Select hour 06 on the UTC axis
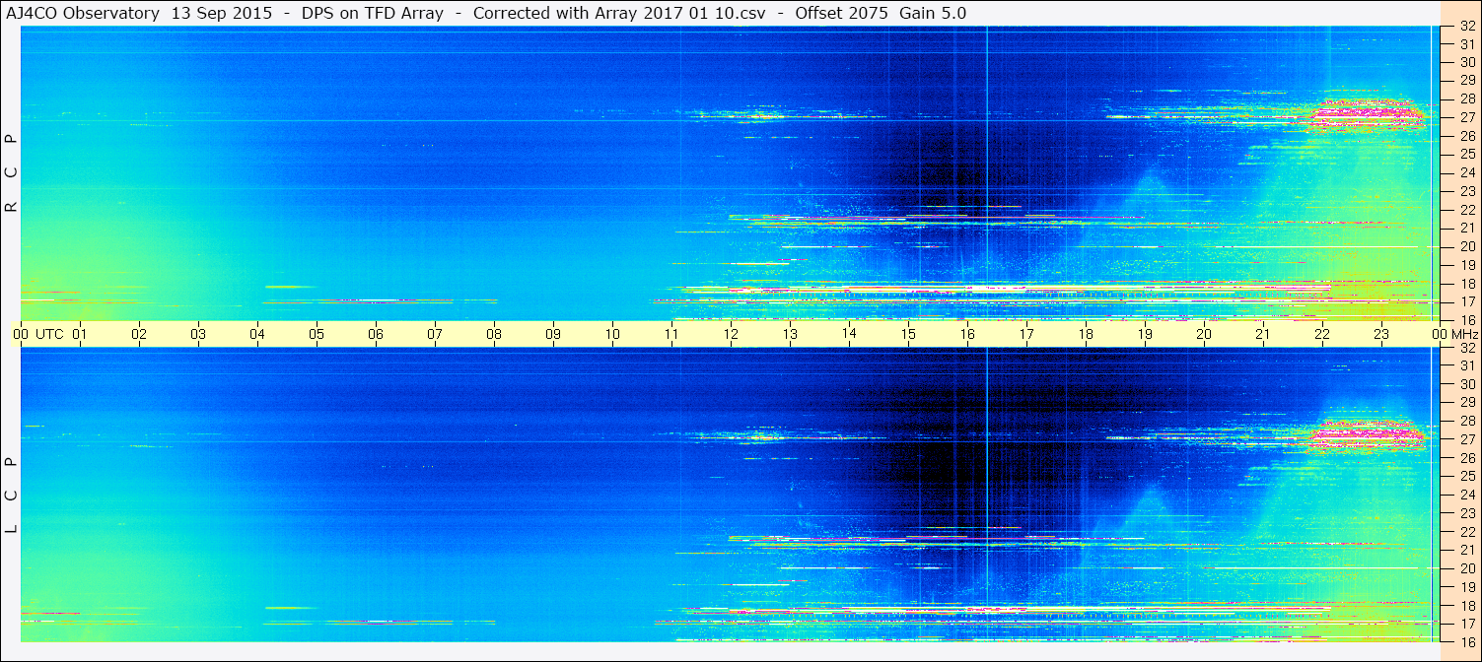Viewport: 1482px width, 662px height. point(376,334)
